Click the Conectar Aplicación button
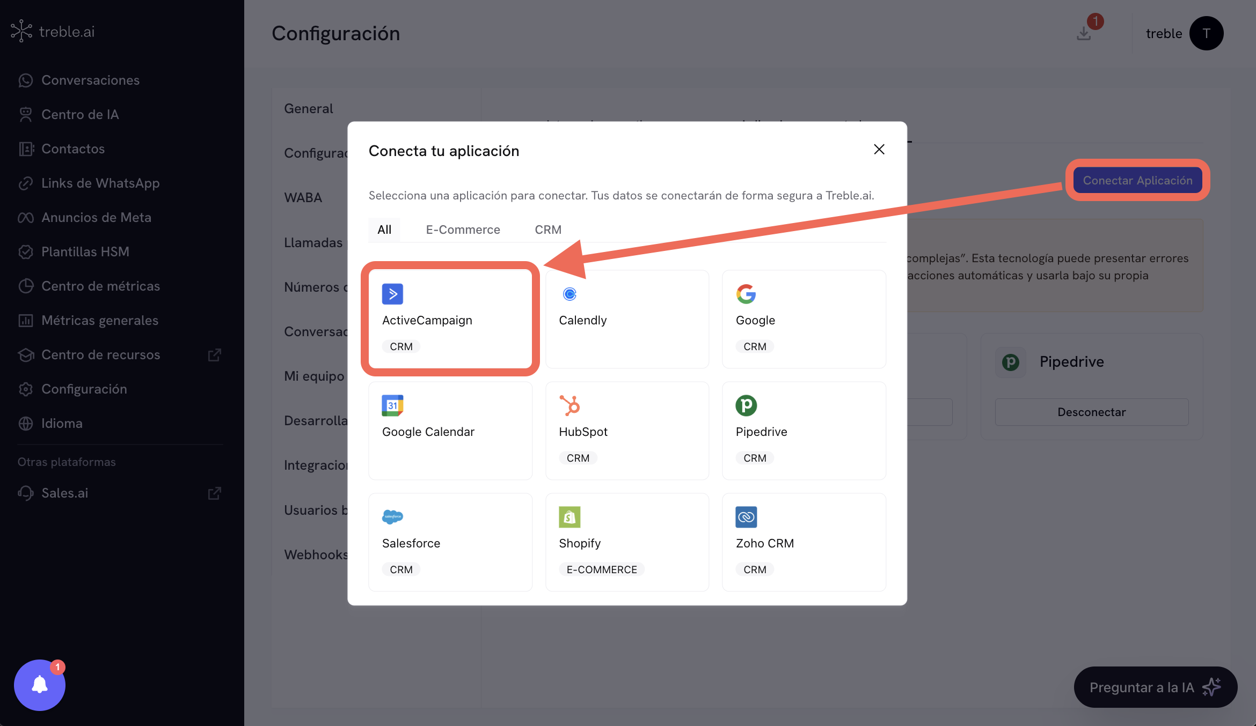Screen dimensions: 1256x726 click(x=1137, y=180)
